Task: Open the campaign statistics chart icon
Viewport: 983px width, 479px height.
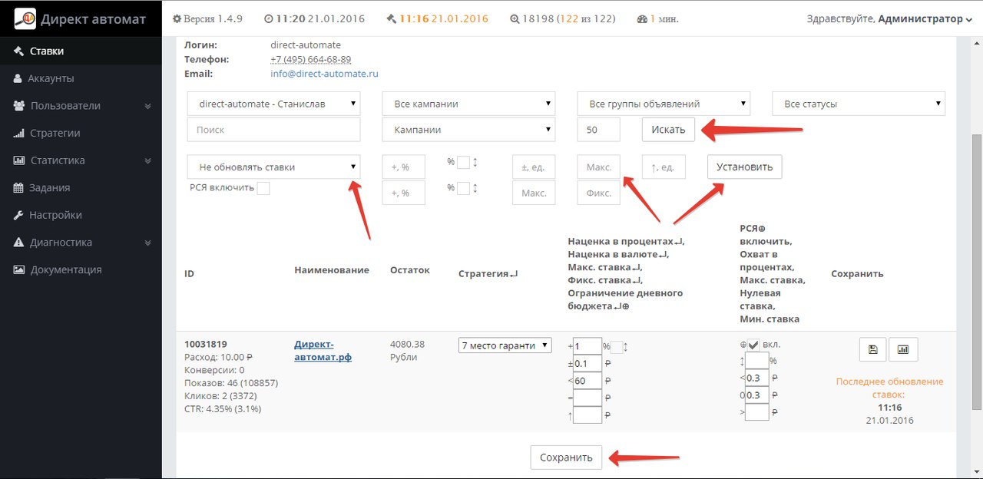Action: pos(902,349)
